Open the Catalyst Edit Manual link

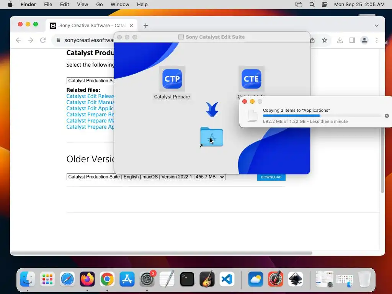pyautogui.click(x=90, y=102)
